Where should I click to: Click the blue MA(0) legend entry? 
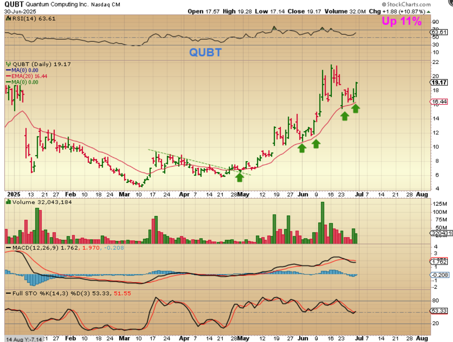[25, 70]
